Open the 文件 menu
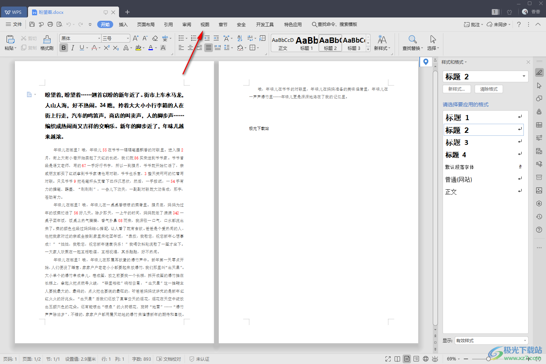 [x=14, y=24]
